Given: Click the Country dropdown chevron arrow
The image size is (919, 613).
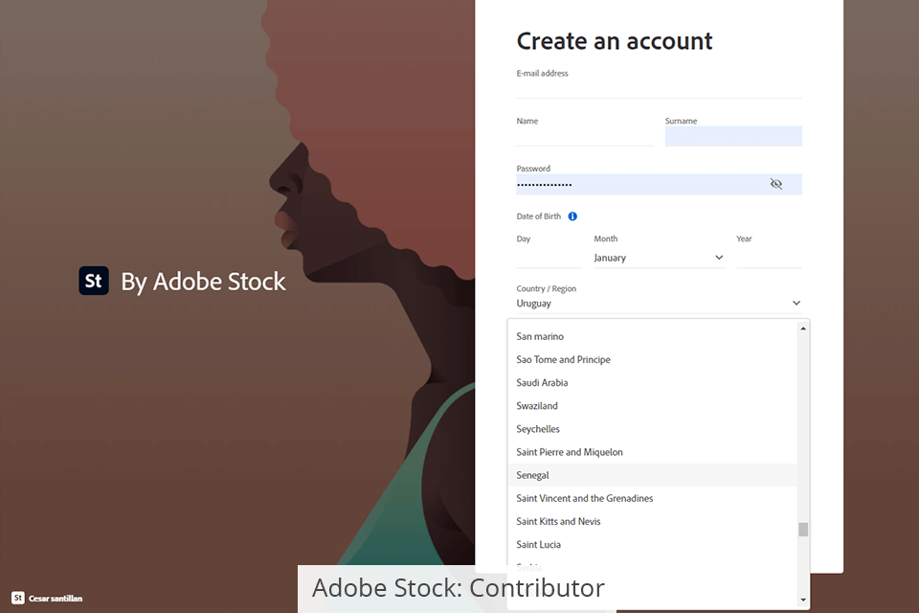Looking at the screenshot, I should 796,304.
